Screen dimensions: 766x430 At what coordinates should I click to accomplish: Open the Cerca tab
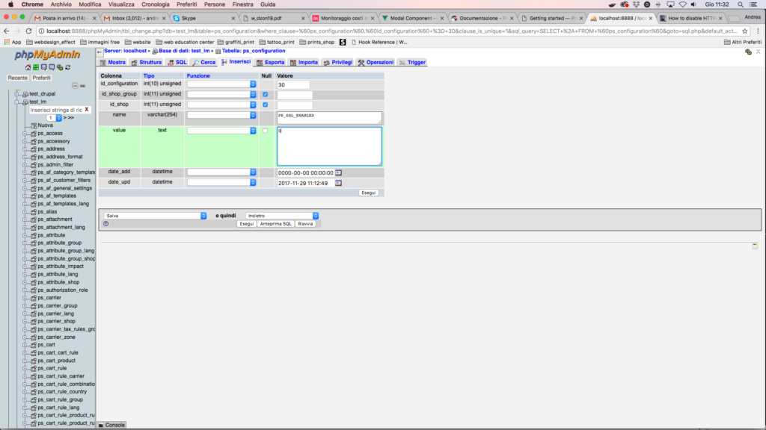204,63
